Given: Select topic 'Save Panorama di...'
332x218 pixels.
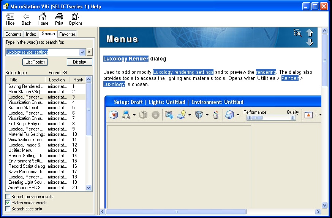Looking at the screenshot, I should click(x=46, y=172).
